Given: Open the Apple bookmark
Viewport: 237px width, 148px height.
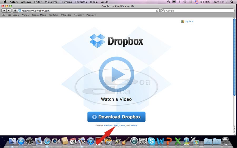Looking at the screenshot, I should pyautogui.click(x=16, y=15).
